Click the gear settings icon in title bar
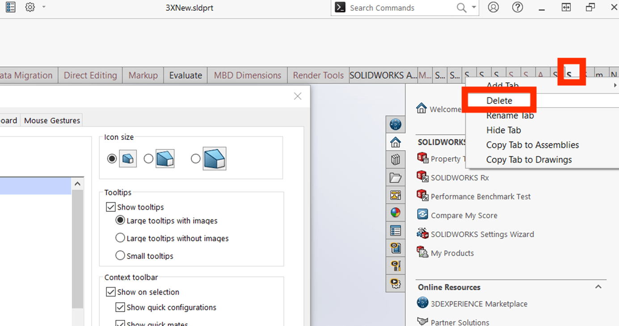The height and width of the screenshot is (326, 619). point(30,7)
